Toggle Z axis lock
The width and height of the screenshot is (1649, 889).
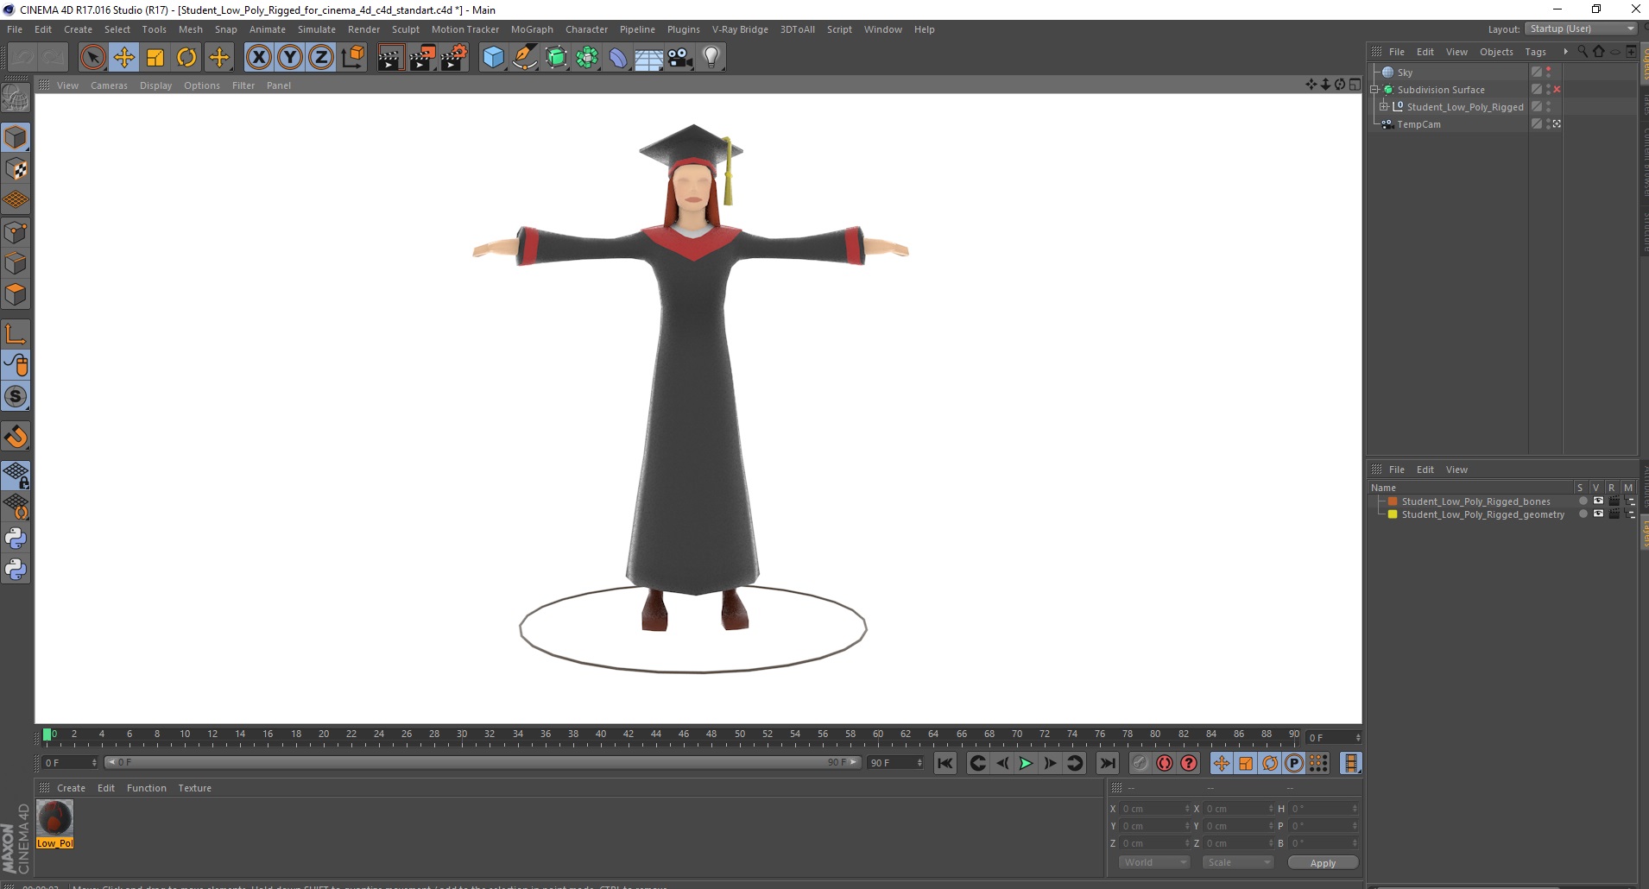(321, 58)
